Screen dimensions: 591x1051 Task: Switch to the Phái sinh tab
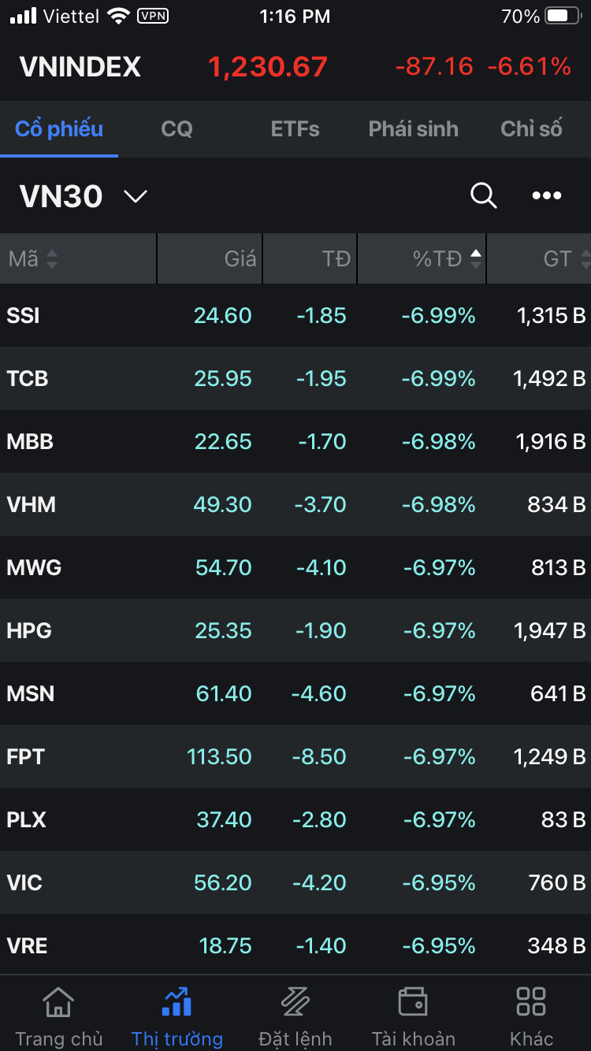(x=413, y=128)
